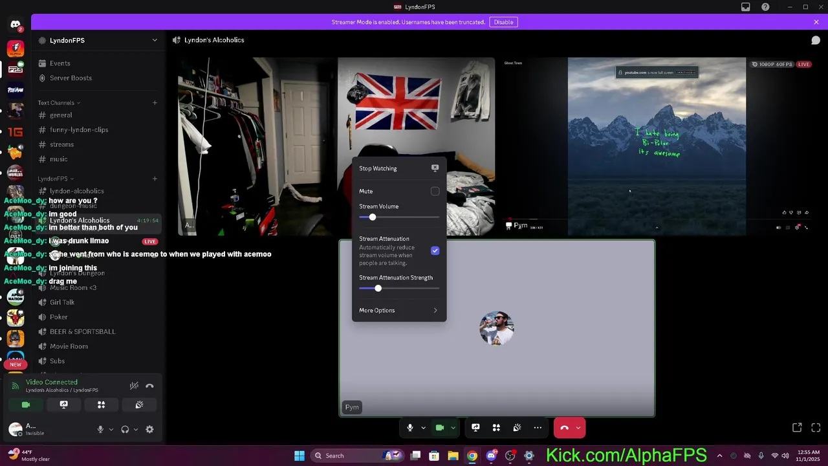Expand the LyndonFPS server header menu
Image resolution: width=828 pixels, height=466 pixels.
coord(97,40)
